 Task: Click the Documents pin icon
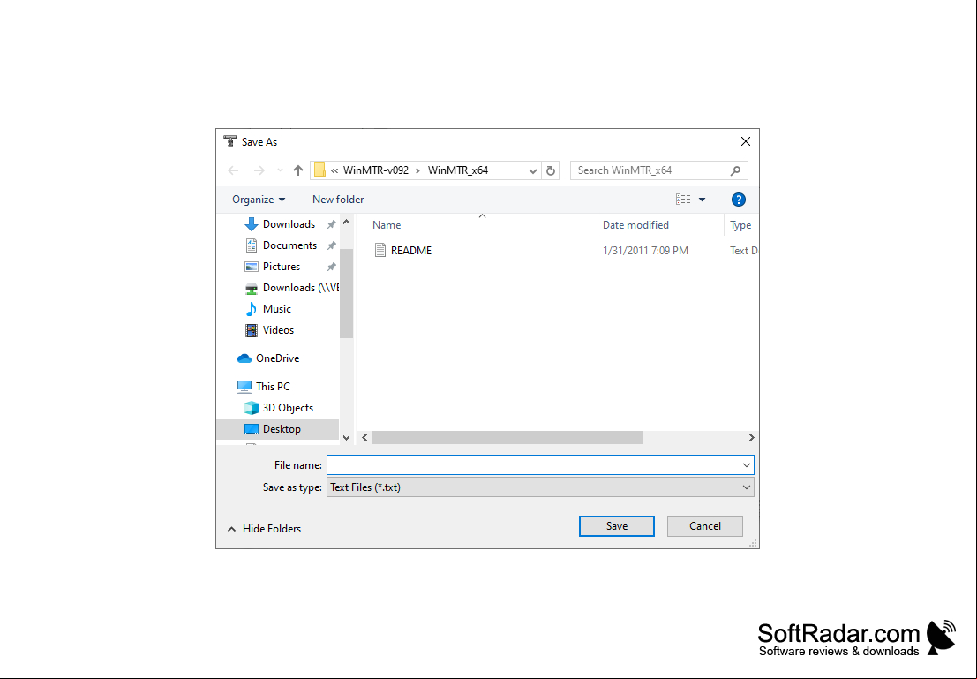point(332,245)
